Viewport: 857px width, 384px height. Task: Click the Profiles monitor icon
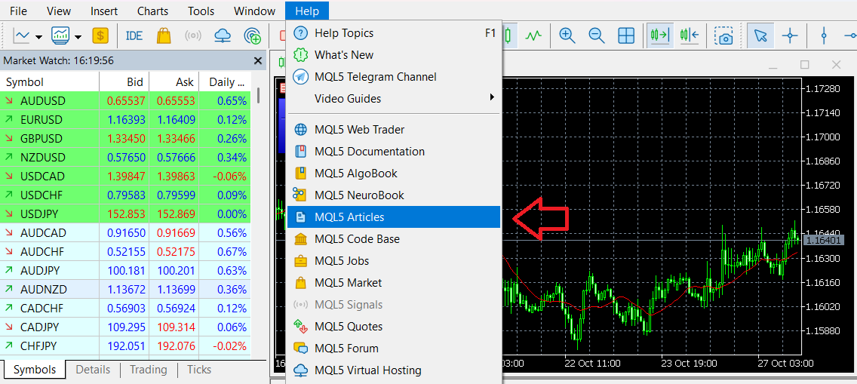pos(60,36)
